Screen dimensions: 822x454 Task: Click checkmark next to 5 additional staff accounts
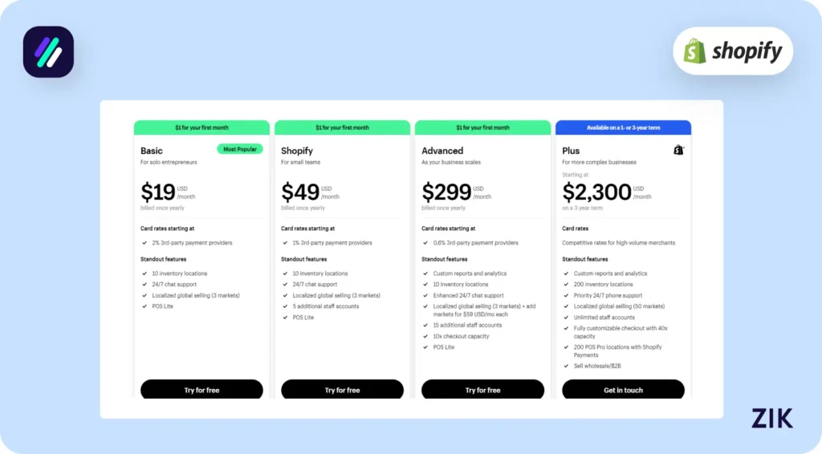285,306
